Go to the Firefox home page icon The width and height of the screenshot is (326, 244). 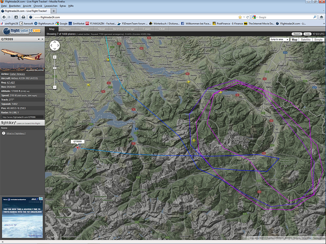(321, 17)
